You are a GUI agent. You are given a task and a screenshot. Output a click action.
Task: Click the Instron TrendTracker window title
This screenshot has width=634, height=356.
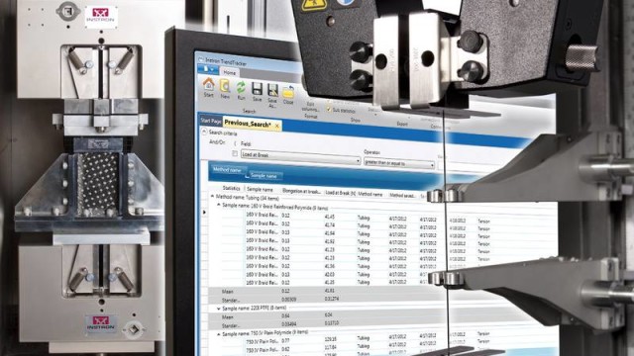[226, 61]
